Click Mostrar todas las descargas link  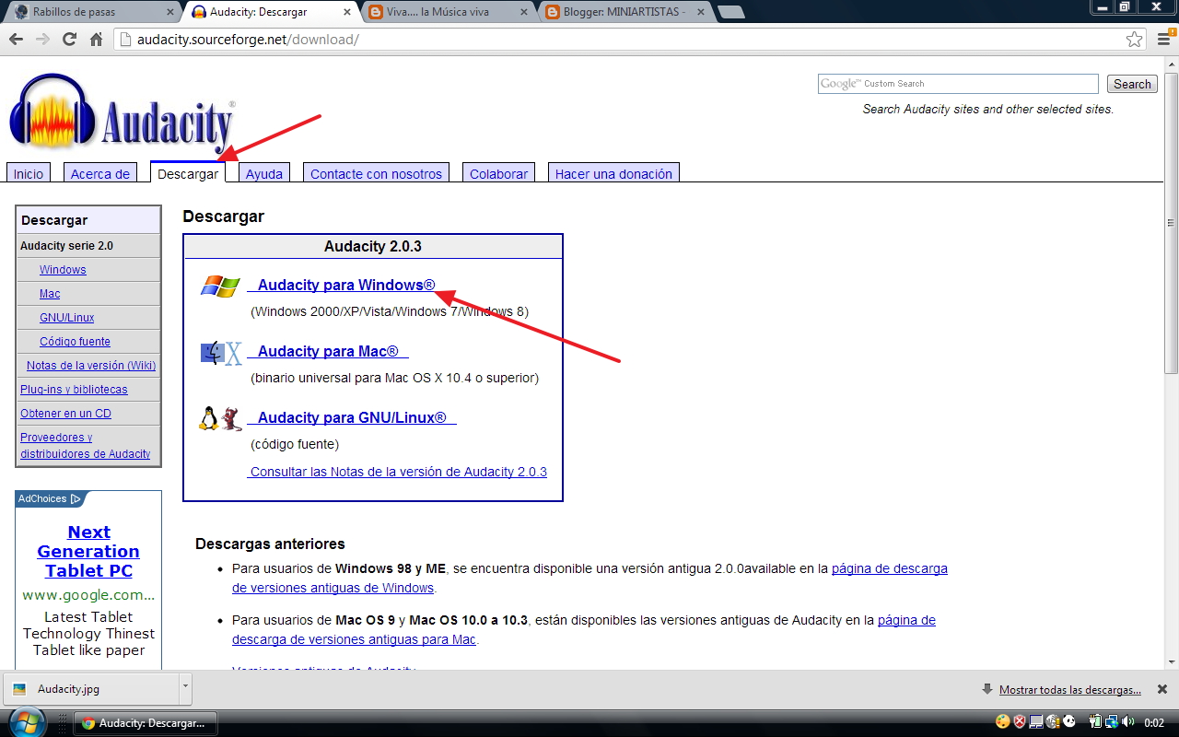coord(1070,689)
